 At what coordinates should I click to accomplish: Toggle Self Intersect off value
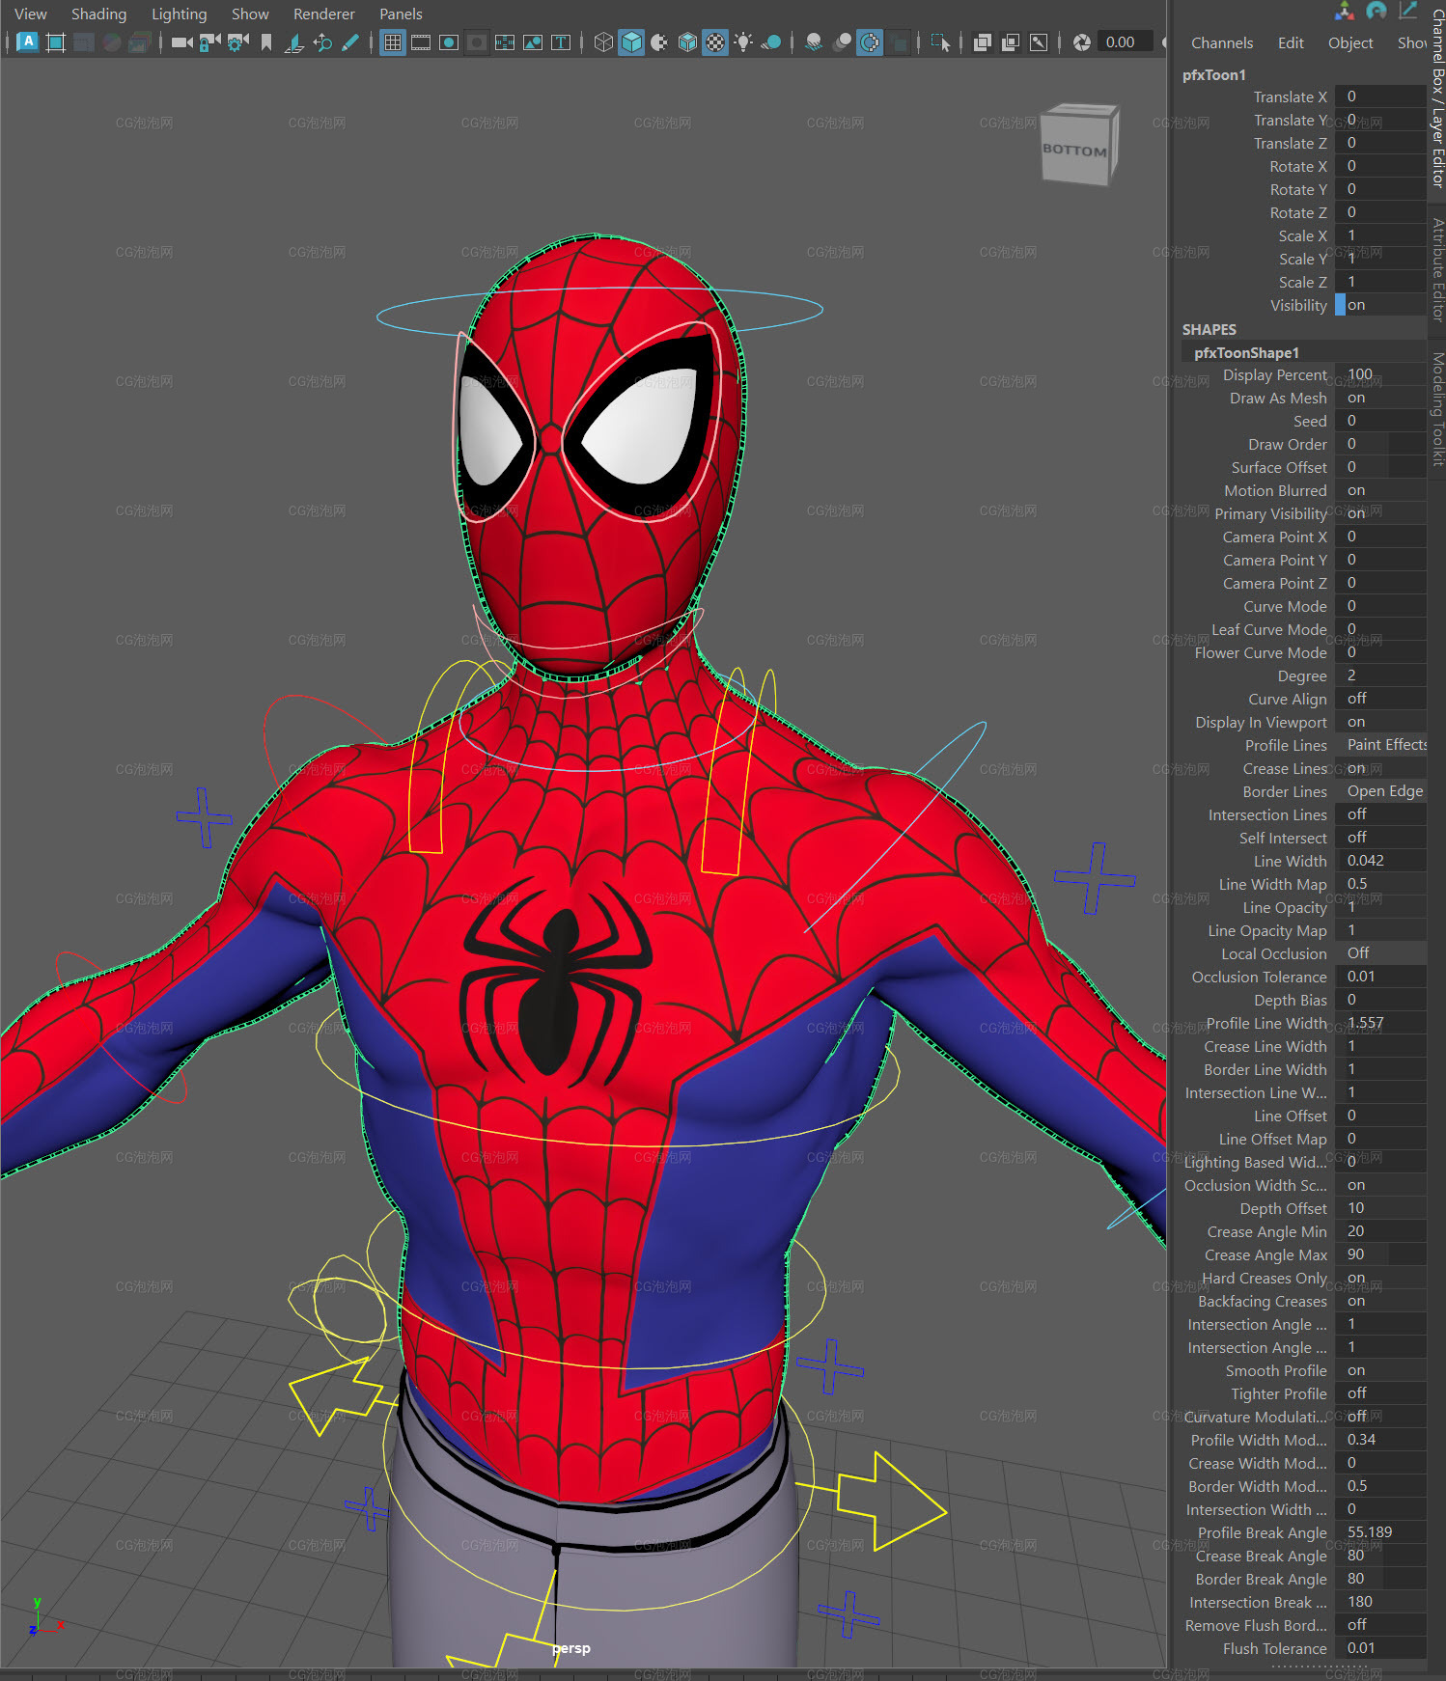click(x=1380, y=838)
